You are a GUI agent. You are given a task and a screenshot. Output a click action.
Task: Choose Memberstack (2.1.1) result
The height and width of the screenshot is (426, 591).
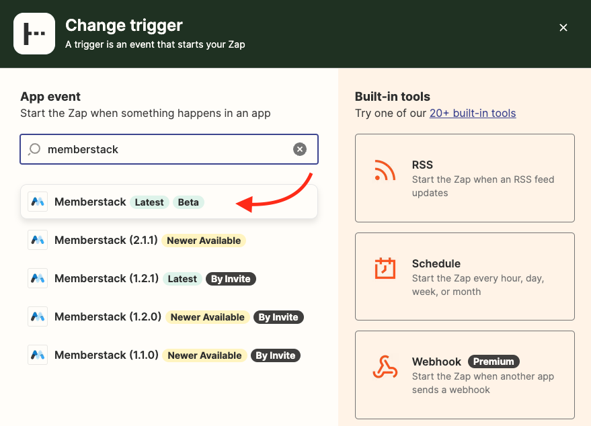(169, 240)
